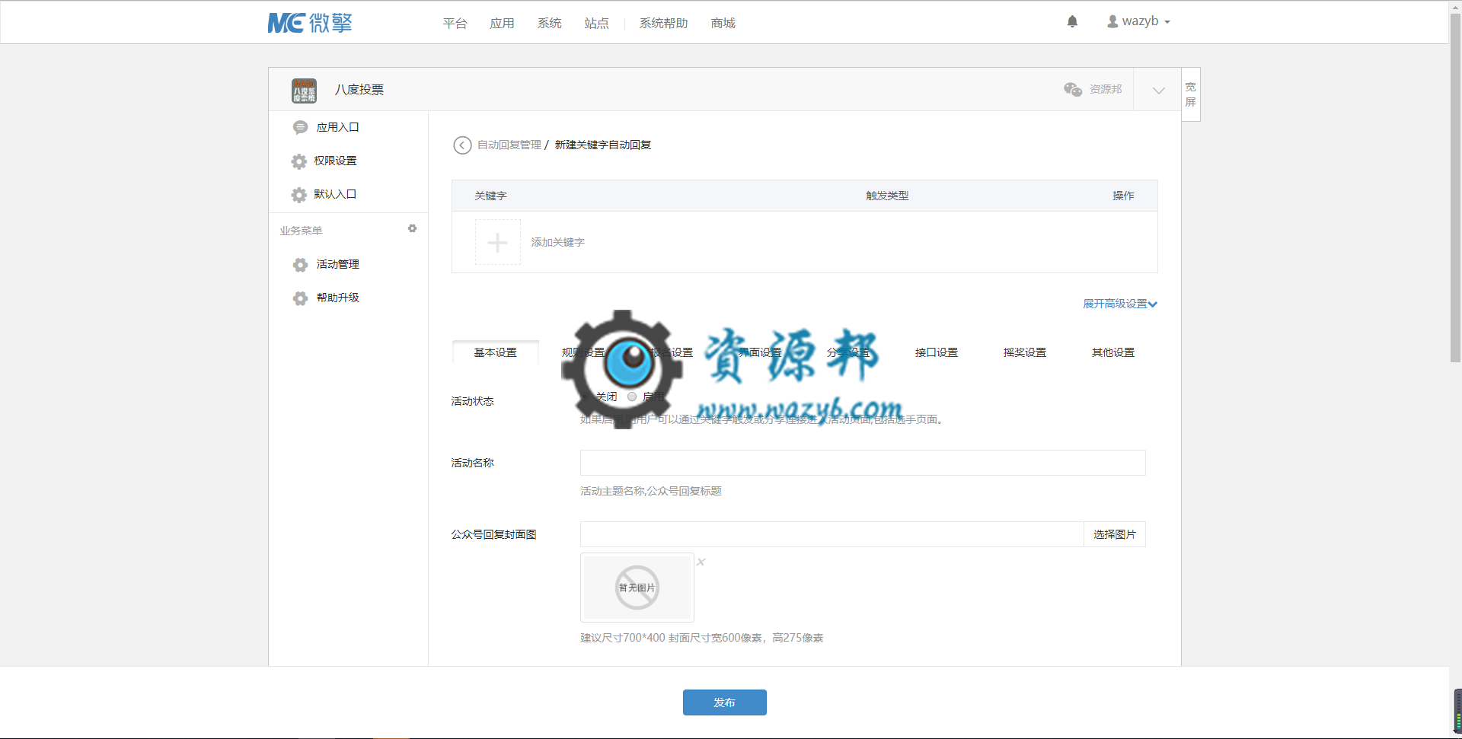The image size is (1462, 739).
Task: Click into the 活动名称 input field
Action: pos(863,463)
